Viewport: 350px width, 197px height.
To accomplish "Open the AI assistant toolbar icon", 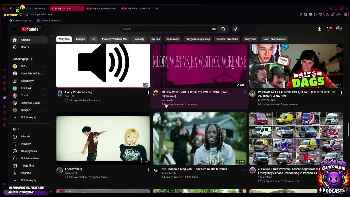I will pyautogui.click(x=339, y=15).
